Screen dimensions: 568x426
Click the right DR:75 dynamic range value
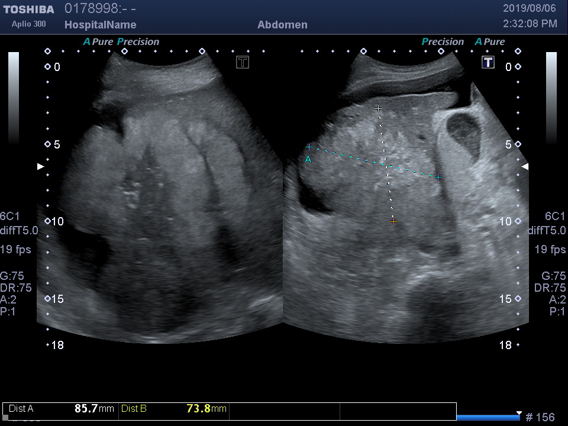pyautogui.click(x=550, y=288)
